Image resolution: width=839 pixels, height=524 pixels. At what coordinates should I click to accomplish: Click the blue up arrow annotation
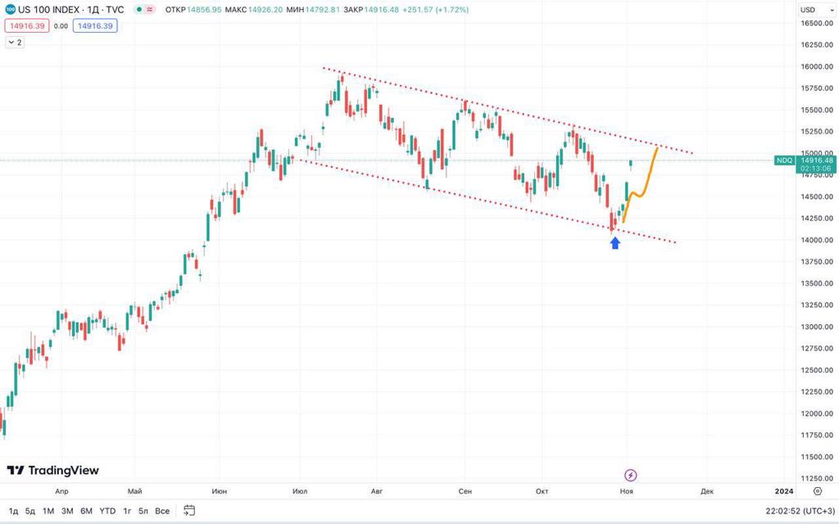click(x=615, y=242)
